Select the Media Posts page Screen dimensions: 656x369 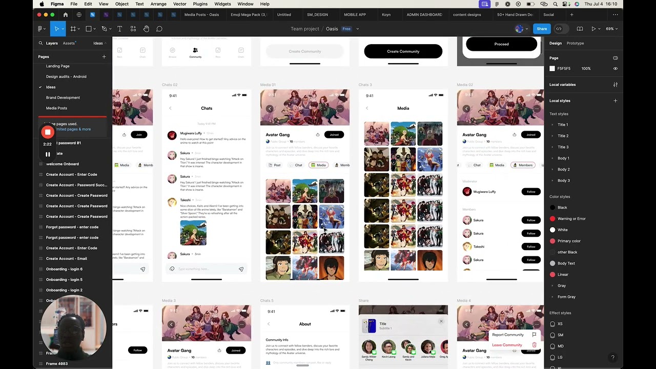[x=56, y=108]
